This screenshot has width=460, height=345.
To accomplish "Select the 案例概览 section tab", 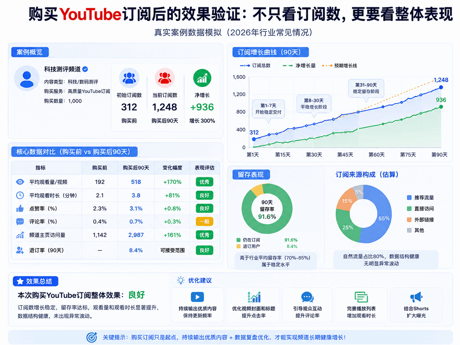I will (x=30, y=52).
